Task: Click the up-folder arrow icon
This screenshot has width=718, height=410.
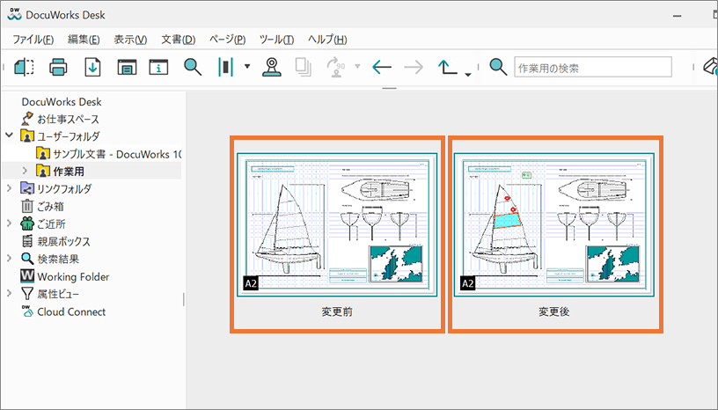Action: pos(447,67)
